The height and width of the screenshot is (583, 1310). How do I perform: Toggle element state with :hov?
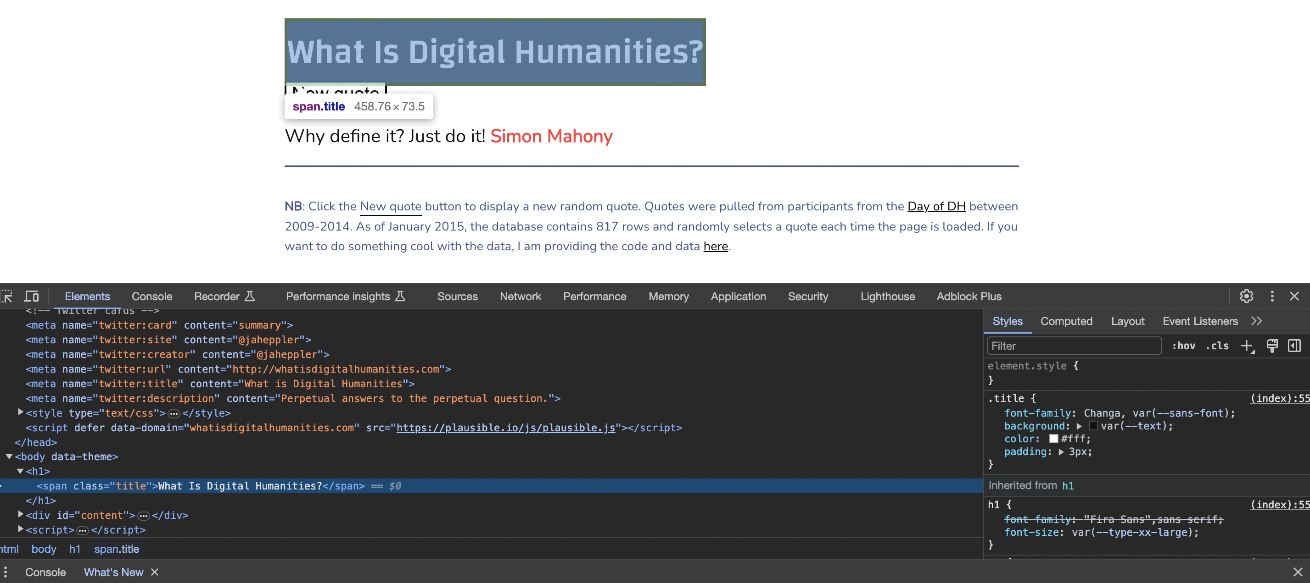1183,346
